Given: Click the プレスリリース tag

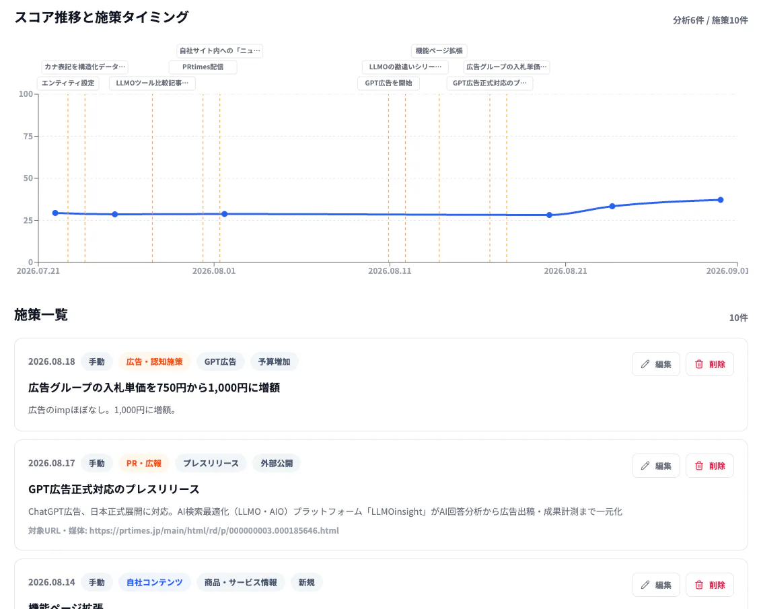Looking at the screenshot, I should click(x=211, y=463).
